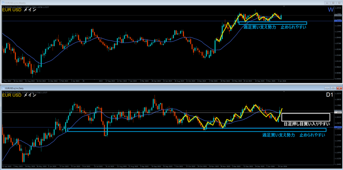This screenshot has height=170, width=343.
Task: Click the 4 Jan 2026 date on Weekly axis
Action: 282,81
